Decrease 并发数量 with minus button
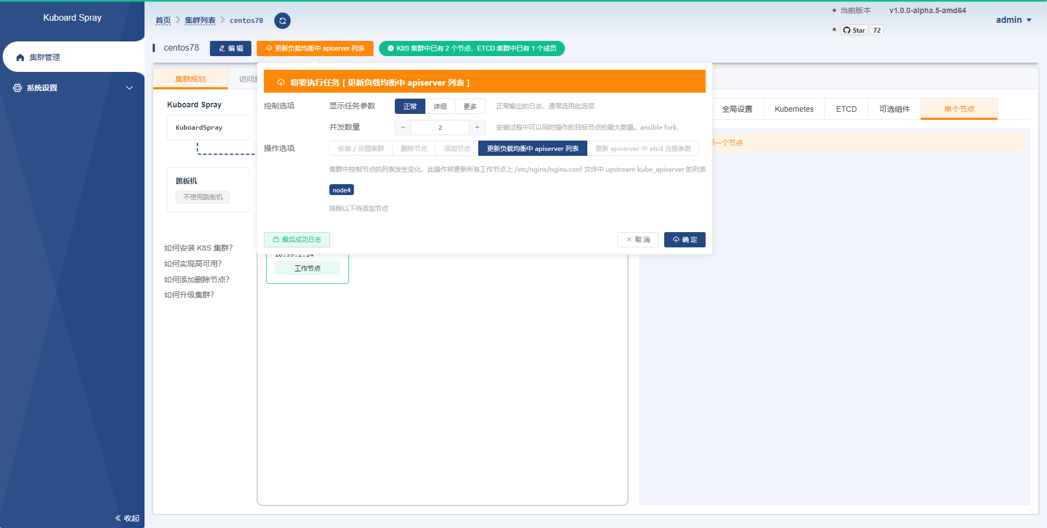Image resolution: width=1047 pixels, height=528 pixels. [x=403, y=128]
